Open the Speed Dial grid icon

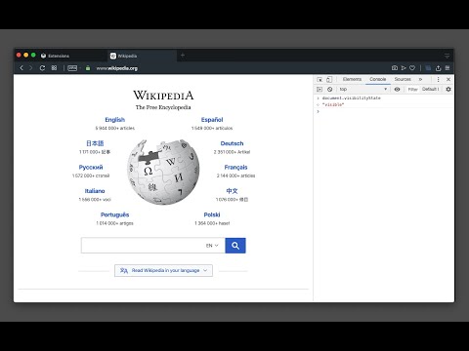click(x=54, y=68)
